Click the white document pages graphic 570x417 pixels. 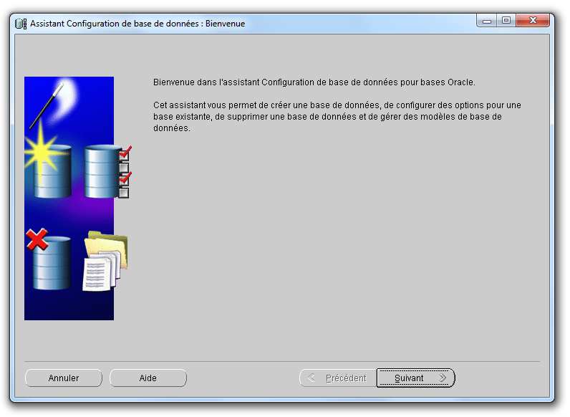tap(97, 272)
